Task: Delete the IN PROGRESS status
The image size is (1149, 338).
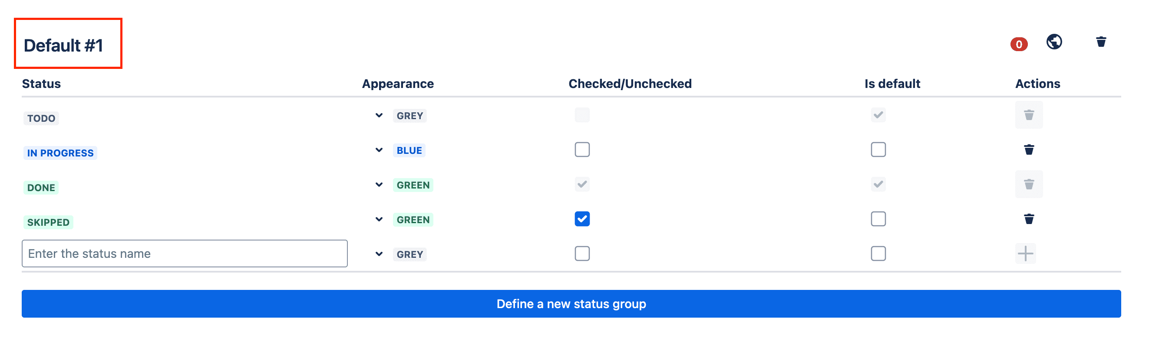Action: coord(1029,149)
